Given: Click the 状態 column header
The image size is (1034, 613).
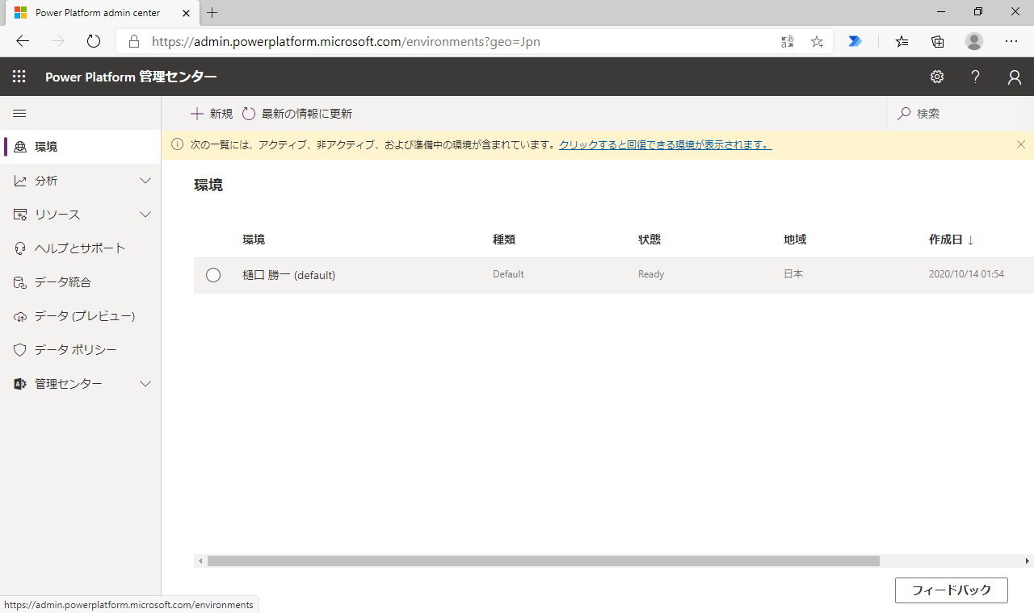Looking at the screenshot, I should point(649,240).
